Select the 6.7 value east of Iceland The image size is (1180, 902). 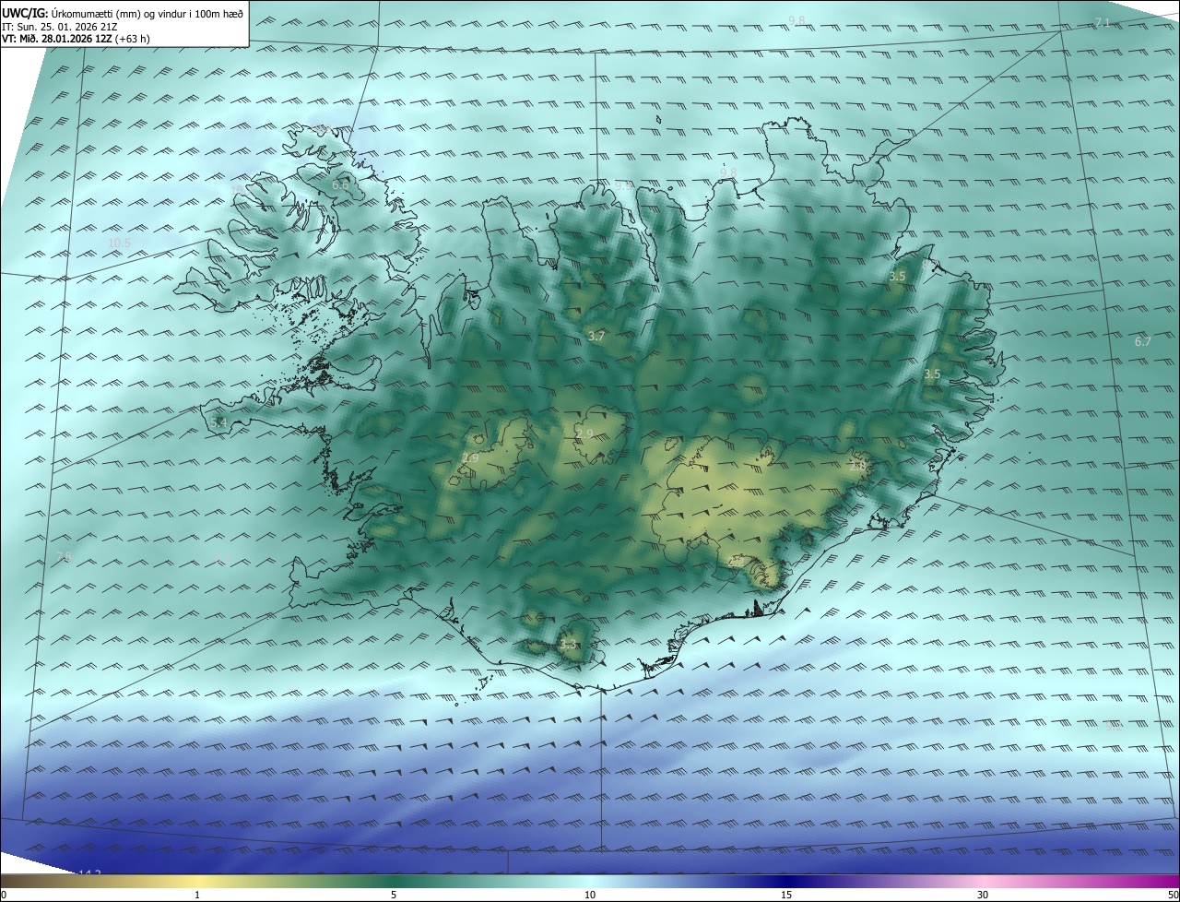pos(1143,341)
